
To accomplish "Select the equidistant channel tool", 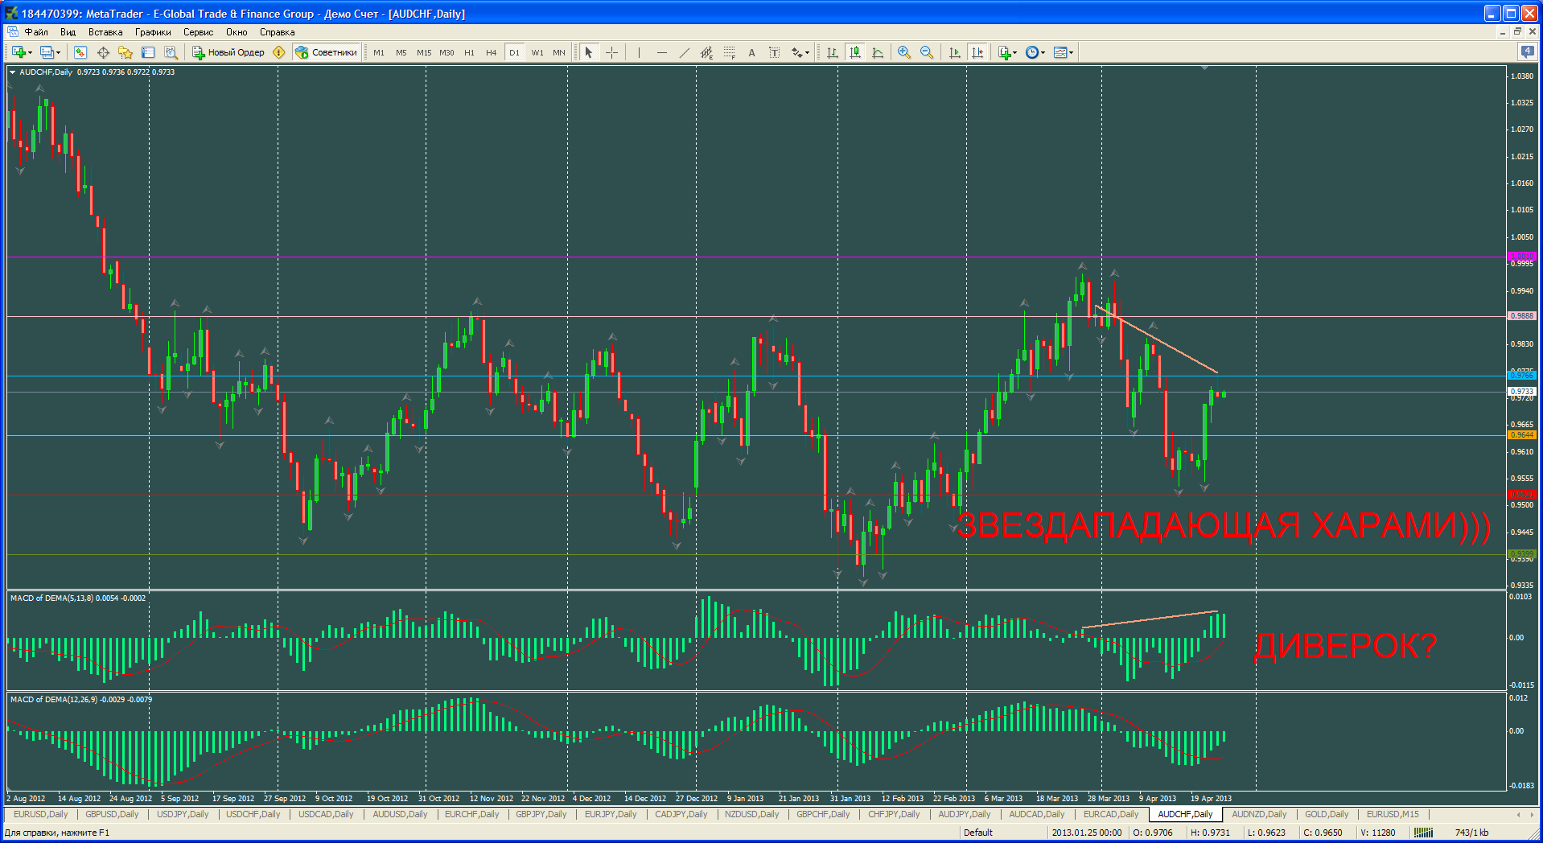I will click(706, 52).
